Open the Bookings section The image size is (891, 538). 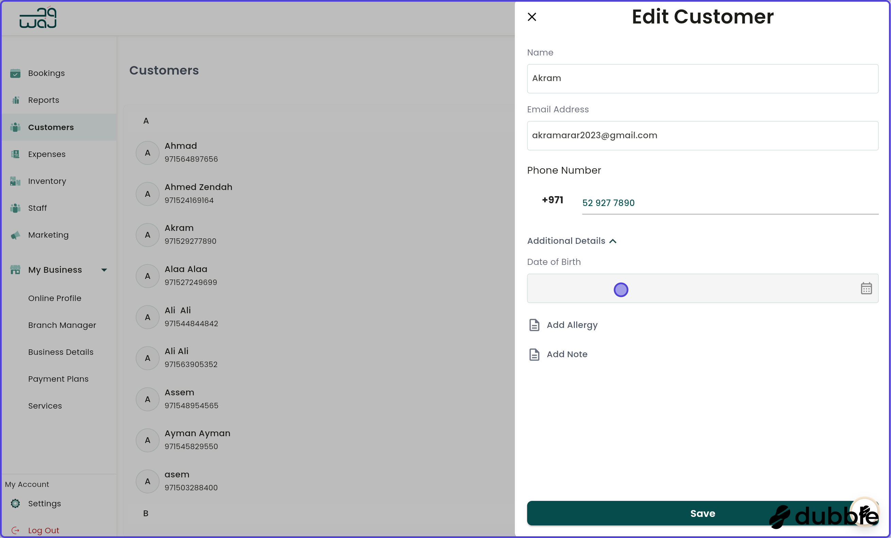pyautogui.click(x=46, y=73)
